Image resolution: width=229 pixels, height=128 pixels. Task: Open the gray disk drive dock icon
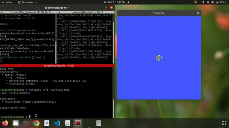coord(99,123)
